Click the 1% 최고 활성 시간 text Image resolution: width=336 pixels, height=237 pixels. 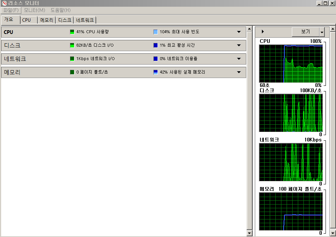[x=177, y=45]
